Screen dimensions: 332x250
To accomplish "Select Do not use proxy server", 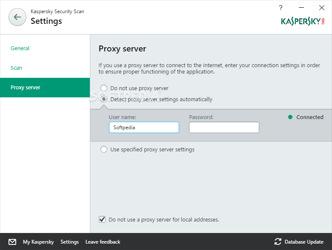I will [104, 88].
